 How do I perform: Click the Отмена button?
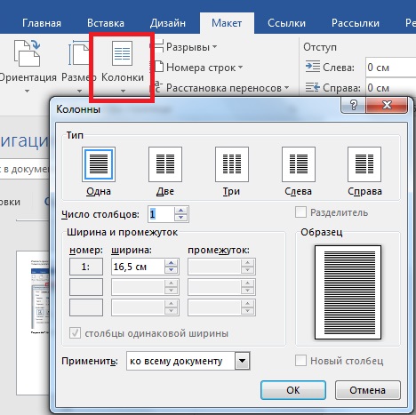[x=367, y=390]
